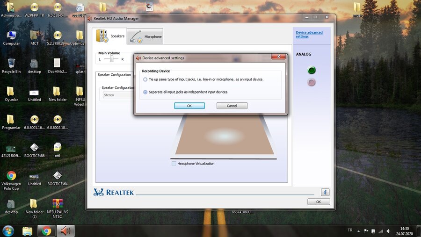Select the music folder on desktop
The image size is (421, 237).
[x=357, y=10]
